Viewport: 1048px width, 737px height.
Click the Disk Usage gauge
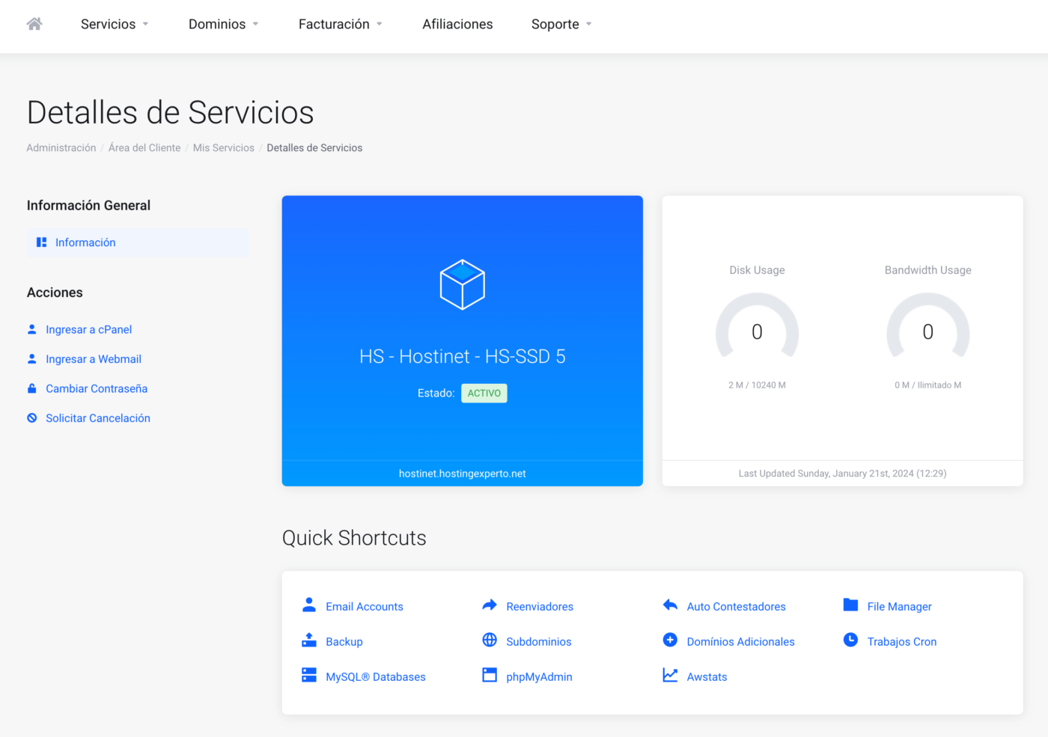click(757, 326)
